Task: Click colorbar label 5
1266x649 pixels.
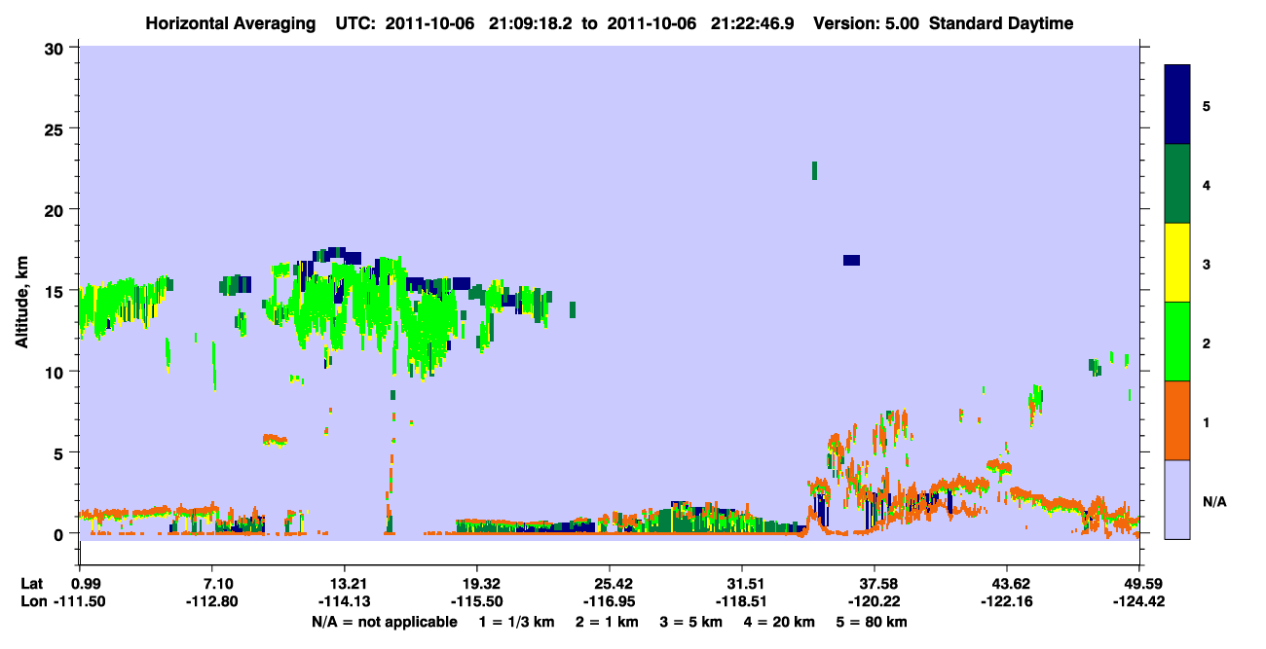Action: (1207, 105)
